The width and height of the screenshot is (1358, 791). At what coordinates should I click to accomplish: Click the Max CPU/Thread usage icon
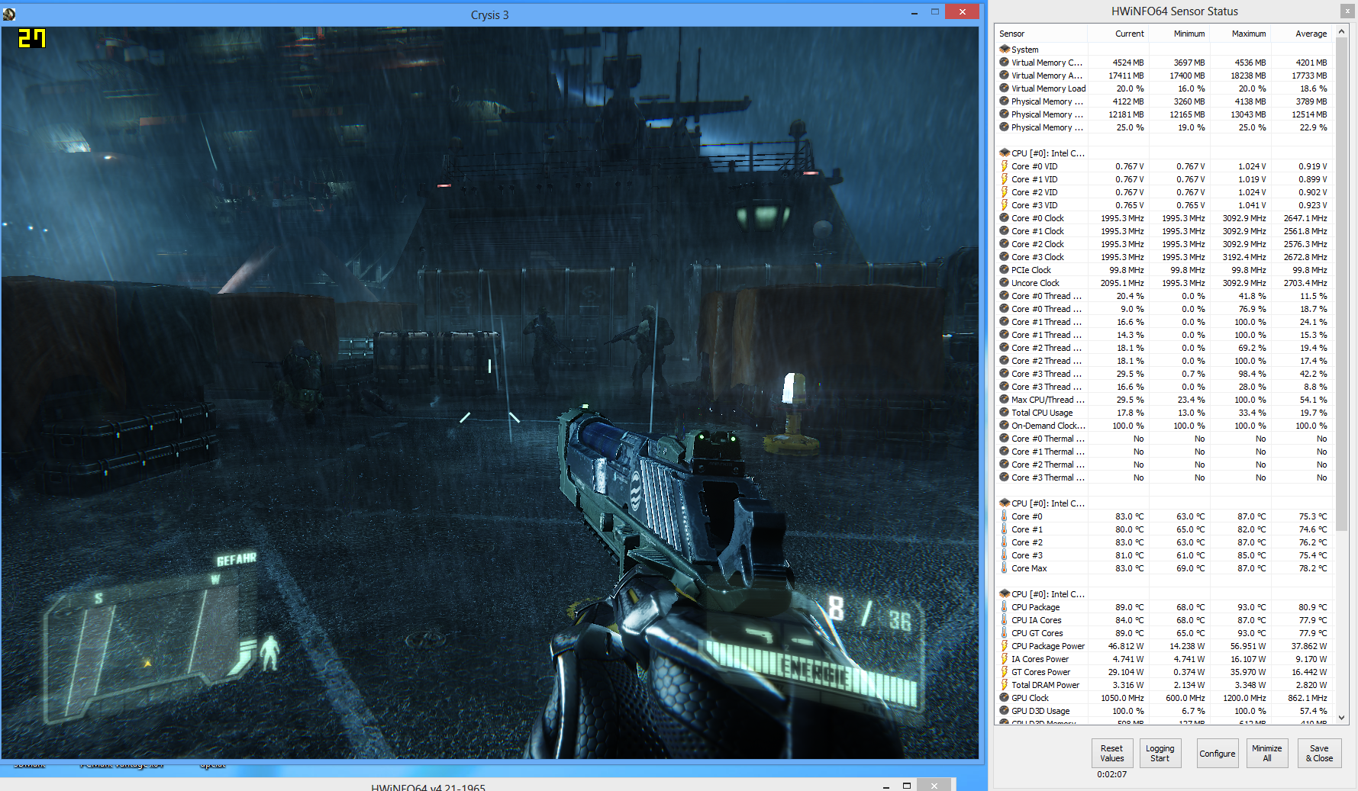coord(1005,399)
